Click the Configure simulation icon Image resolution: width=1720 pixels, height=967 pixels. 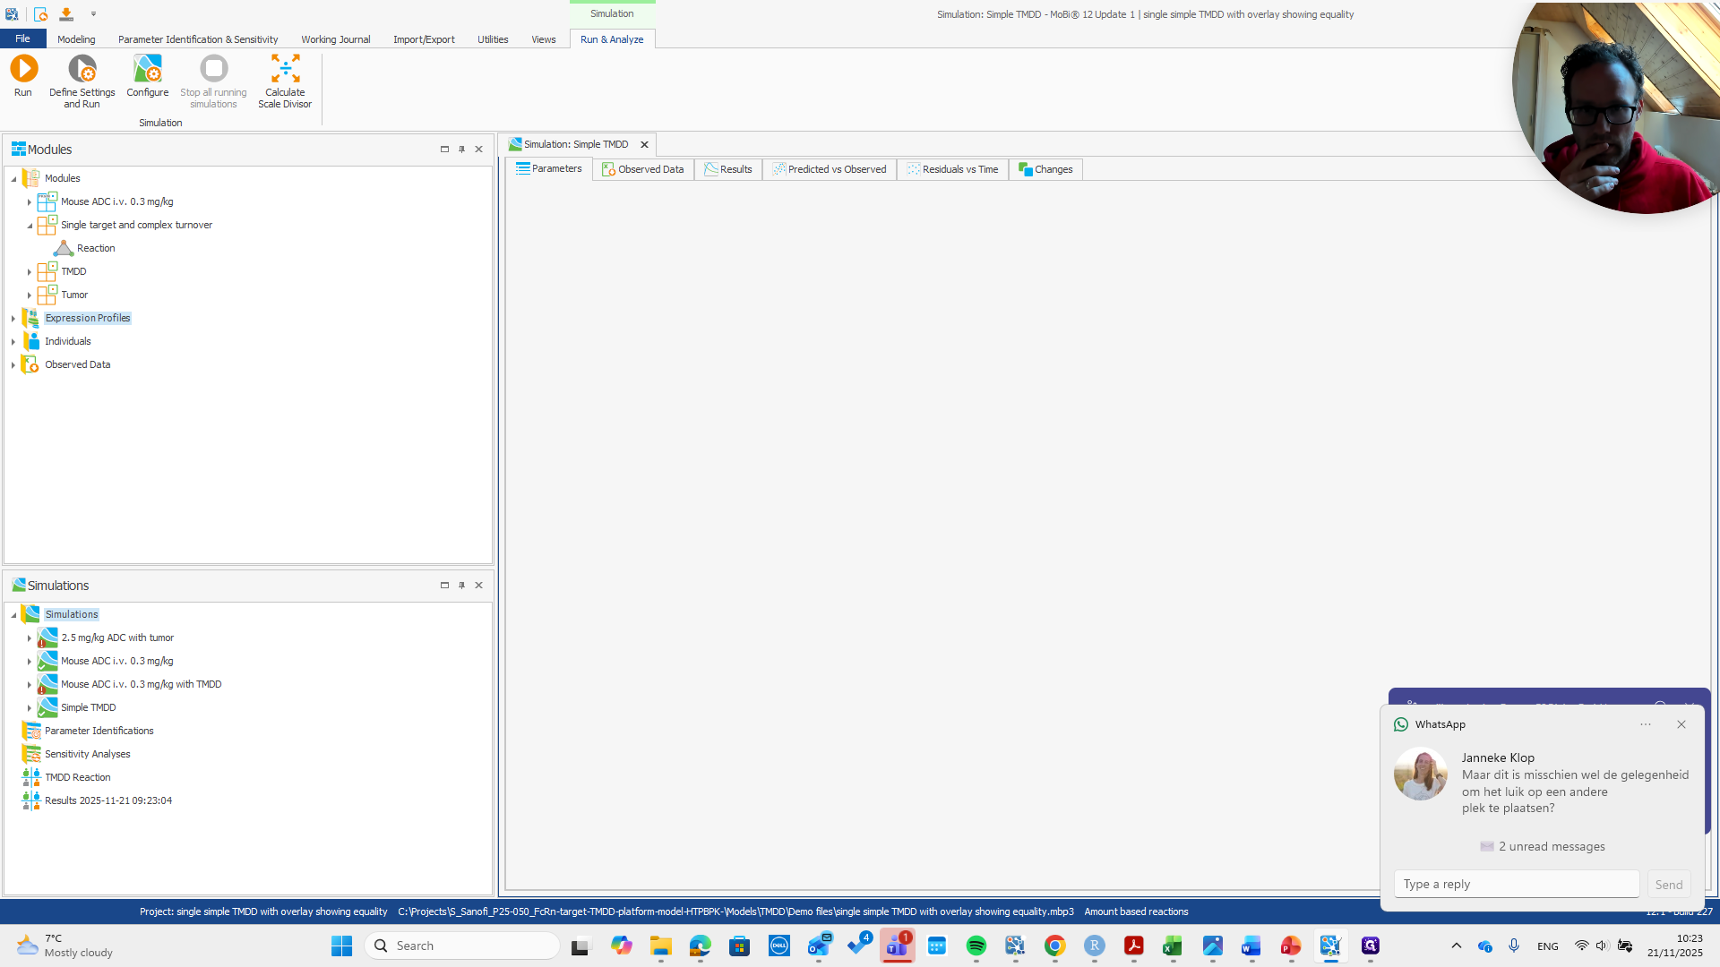pyautogui.click(x=147, y=69)
